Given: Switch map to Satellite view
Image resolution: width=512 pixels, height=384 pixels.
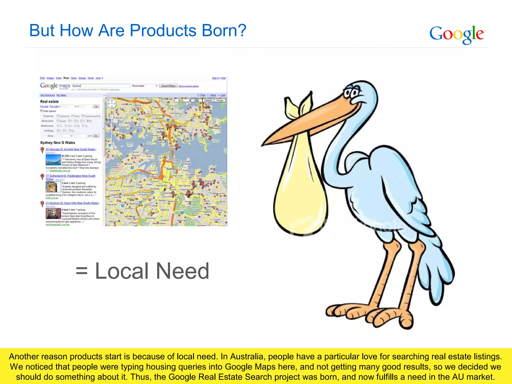Looking at the screenshot, I should point(208,100).
